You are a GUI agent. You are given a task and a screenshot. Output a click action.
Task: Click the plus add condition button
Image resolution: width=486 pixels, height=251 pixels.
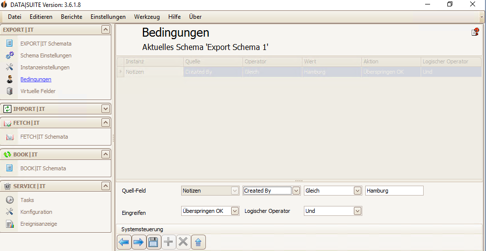click(x=168, y=242)
